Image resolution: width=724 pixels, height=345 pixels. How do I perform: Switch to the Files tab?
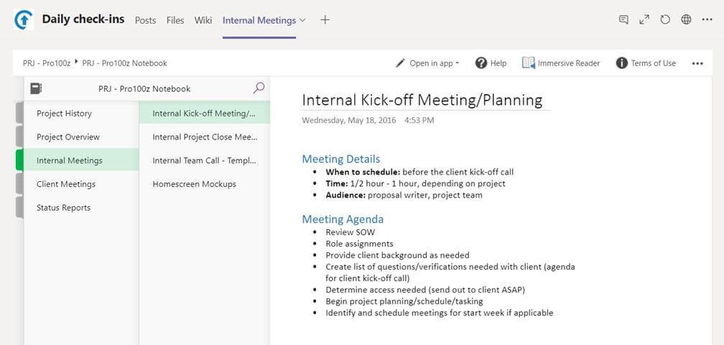tap(175, 20)
